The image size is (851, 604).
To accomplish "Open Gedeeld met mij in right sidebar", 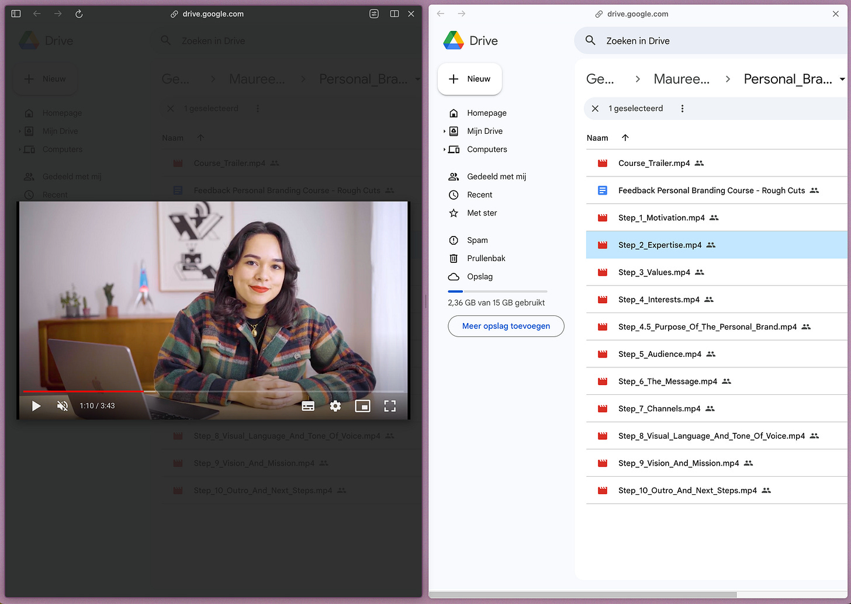I will pyautogui.click(x=496, y=176).
